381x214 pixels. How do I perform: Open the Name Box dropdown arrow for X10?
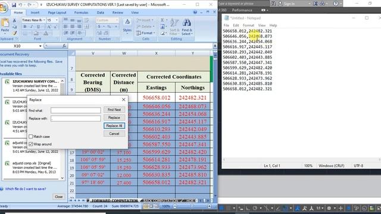pyautogui.click(x=40, y=46)
